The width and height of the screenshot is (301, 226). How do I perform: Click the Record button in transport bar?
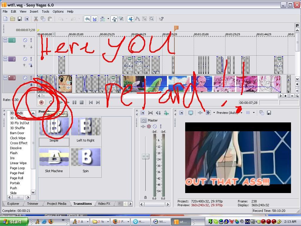[x=41, y=102]
